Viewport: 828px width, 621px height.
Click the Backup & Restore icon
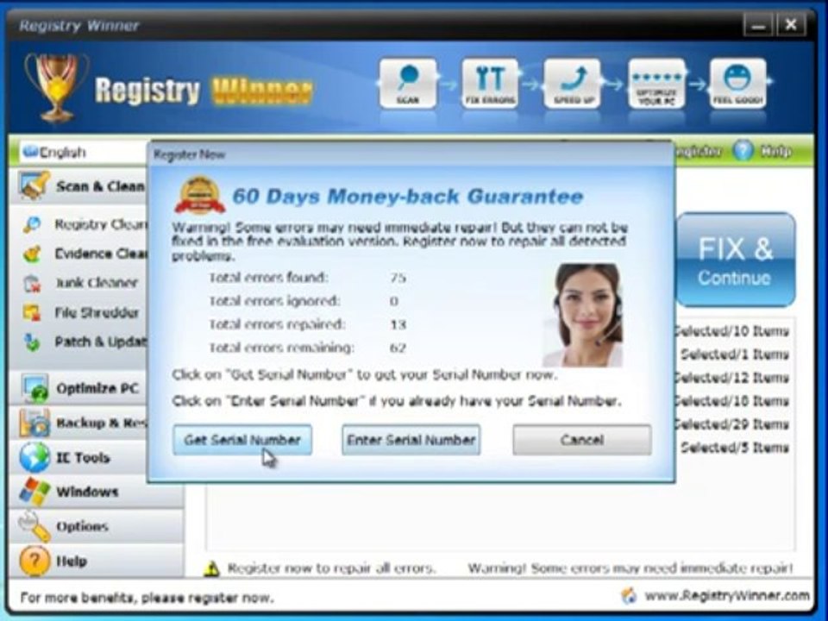34,423
